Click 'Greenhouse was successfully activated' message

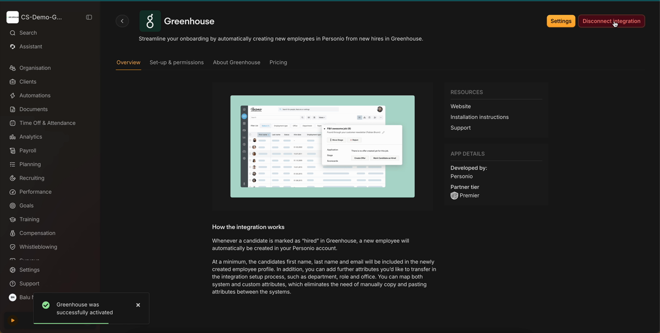pos(85,309)
